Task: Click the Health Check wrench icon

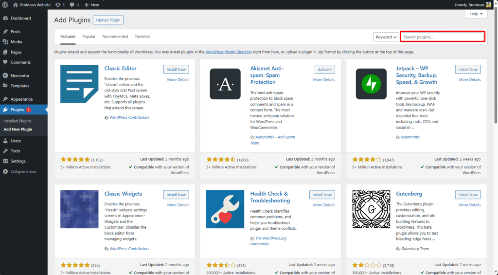Action: point(225,209)
